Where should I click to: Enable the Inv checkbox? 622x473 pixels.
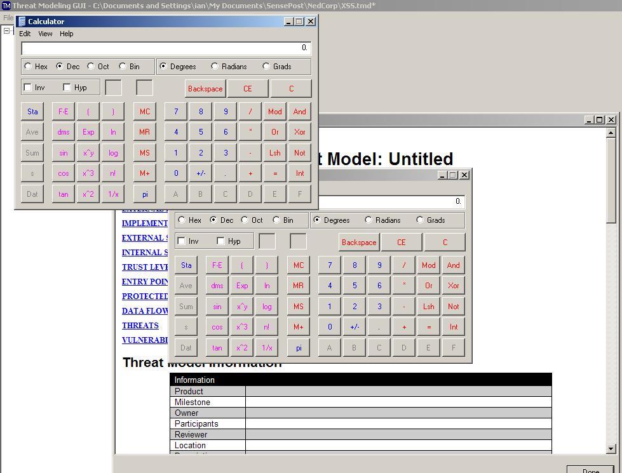coord(28,87)
